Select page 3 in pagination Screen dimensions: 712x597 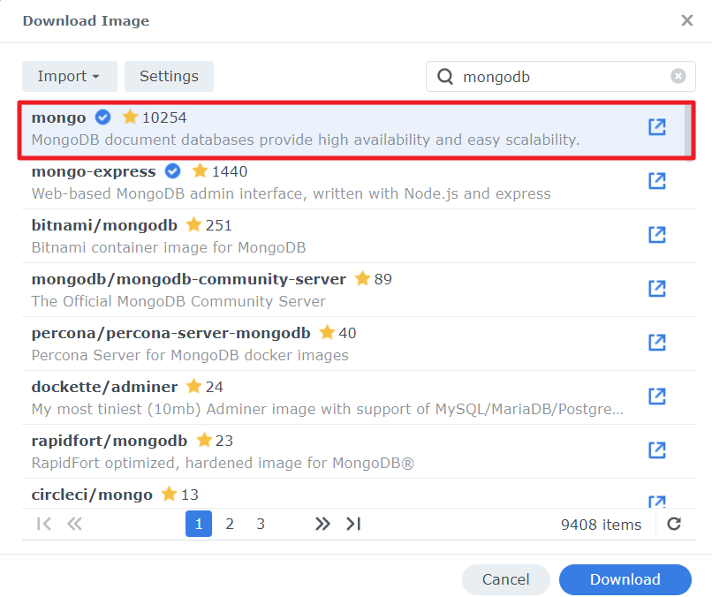click(261, 524)
